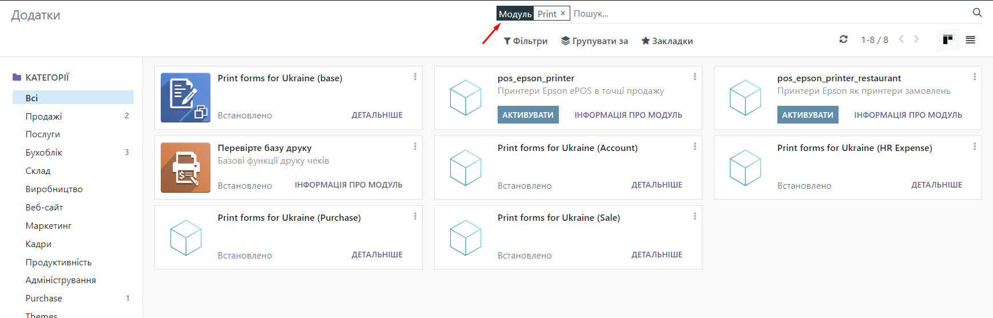Click Print forms for Ukraine (base) icon
993x318 pixels.
(185, 98)
